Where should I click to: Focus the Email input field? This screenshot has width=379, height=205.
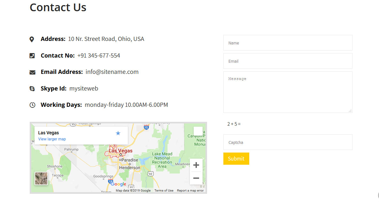point(288,61)
